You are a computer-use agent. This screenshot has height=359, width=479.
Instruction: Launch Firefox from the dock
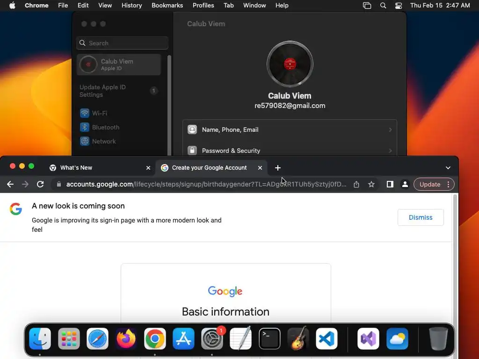pyautogui.click(x=126, y=338)
